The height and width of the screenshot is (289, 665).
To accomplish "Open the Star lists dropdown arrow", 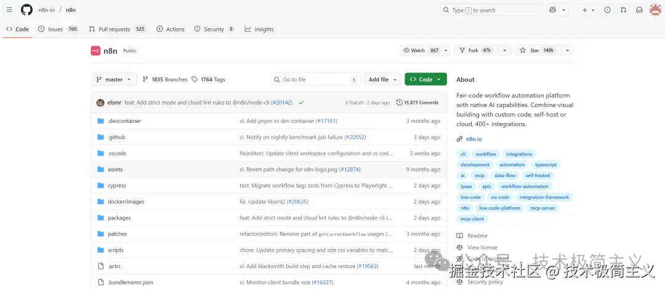I will click(567, 50).
